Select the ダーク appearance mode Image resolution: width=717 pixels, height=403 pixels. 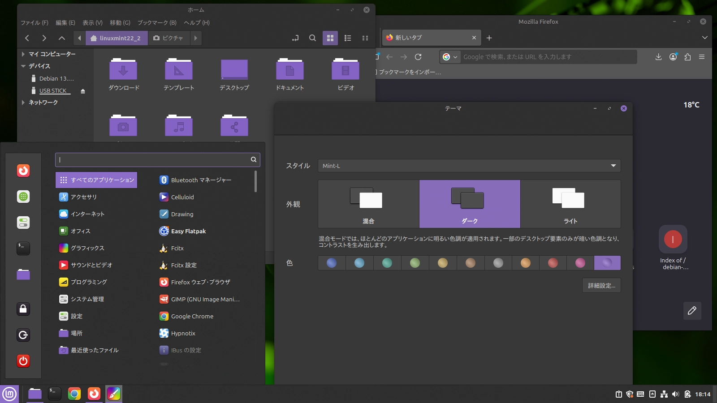click(470, 204)
